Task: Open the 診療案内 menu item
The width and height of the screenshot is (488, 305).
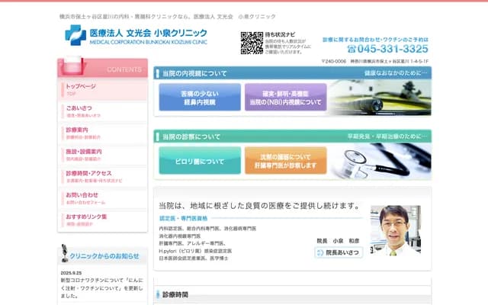Action: pyautogui.click(x=103, y=133)
